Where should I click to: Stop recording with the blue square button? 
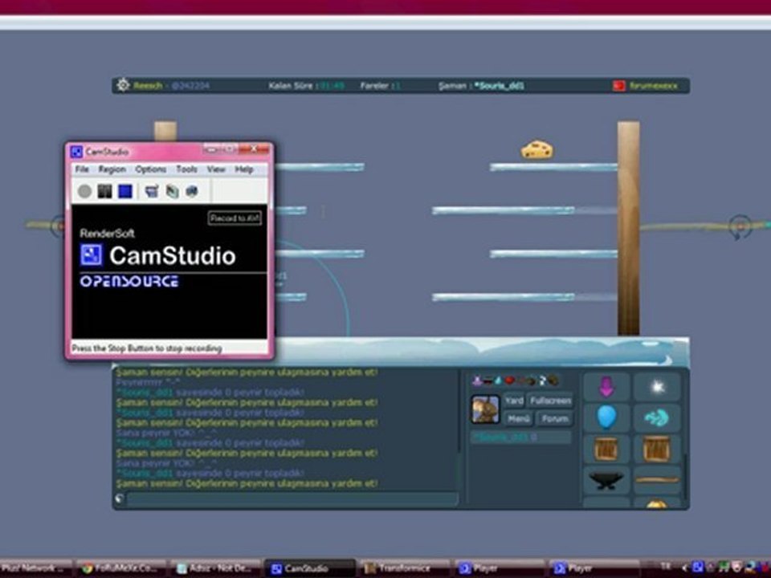[125, 191]
